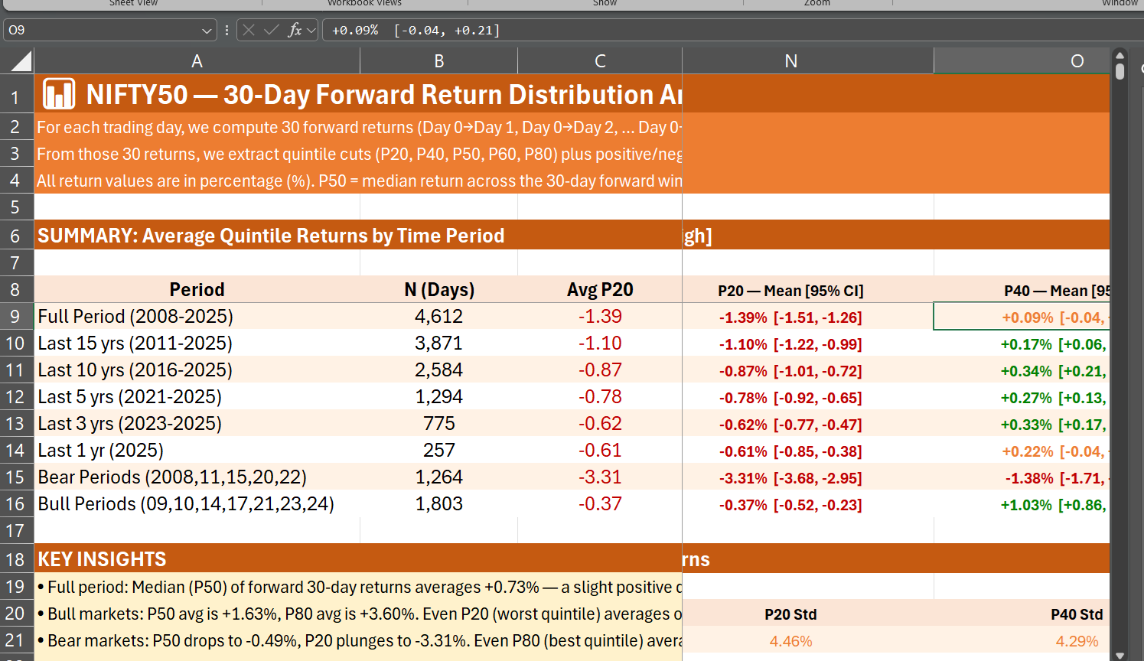Click the vertical scrollbar down arrow
This screenshot has height=661, width=1144.
[x=1120, y=655]
